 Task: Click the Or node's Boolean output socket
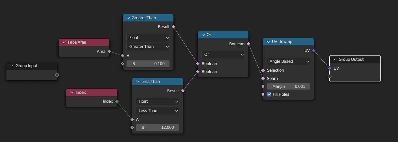click(248, 44)
